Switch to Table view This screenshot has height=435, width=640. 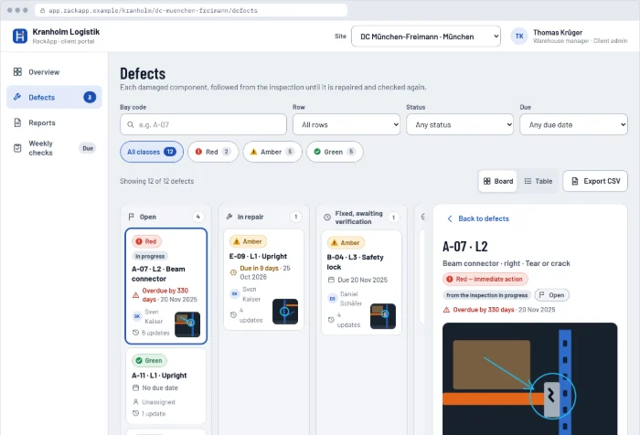pyautogui.click(x=539, y=181)
